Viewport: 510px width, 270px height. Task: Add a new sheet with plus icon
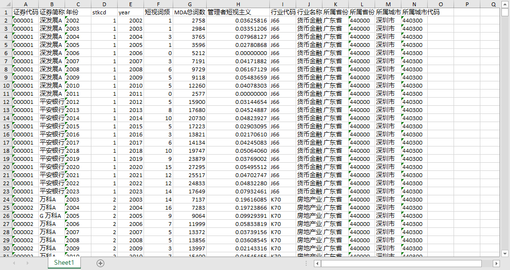click(100, 263)
